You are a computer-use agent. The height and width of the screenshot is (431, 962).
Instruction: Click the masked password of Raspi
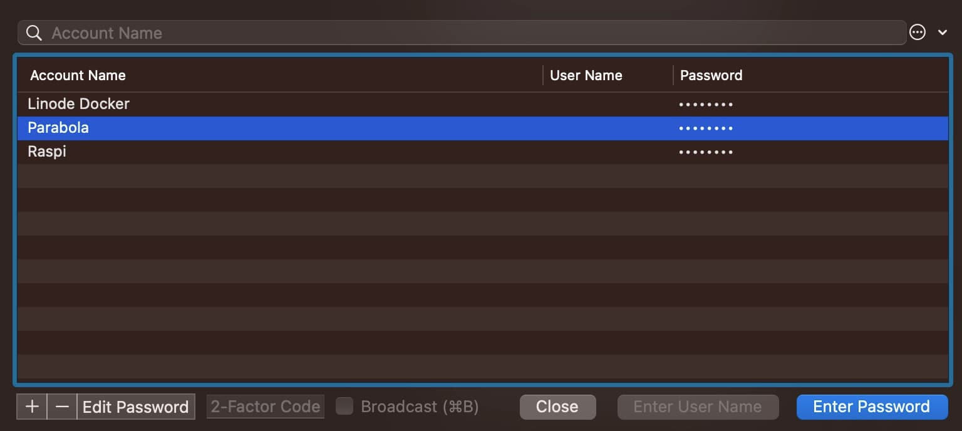pos(706,152)
